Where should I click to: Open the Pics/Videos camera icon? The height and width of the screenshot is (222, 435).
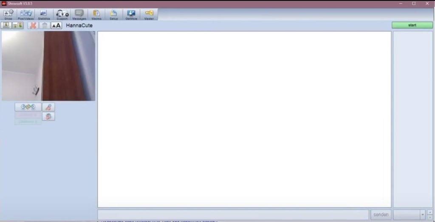[x=26, y=14]
